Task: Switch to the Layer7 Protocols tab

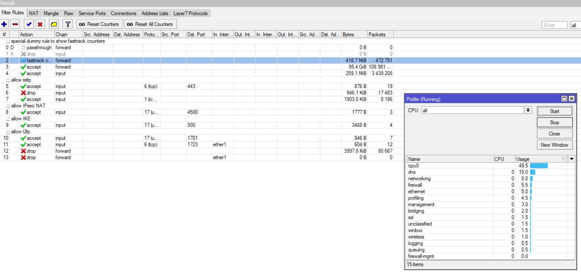Action: tap(191, 13)
